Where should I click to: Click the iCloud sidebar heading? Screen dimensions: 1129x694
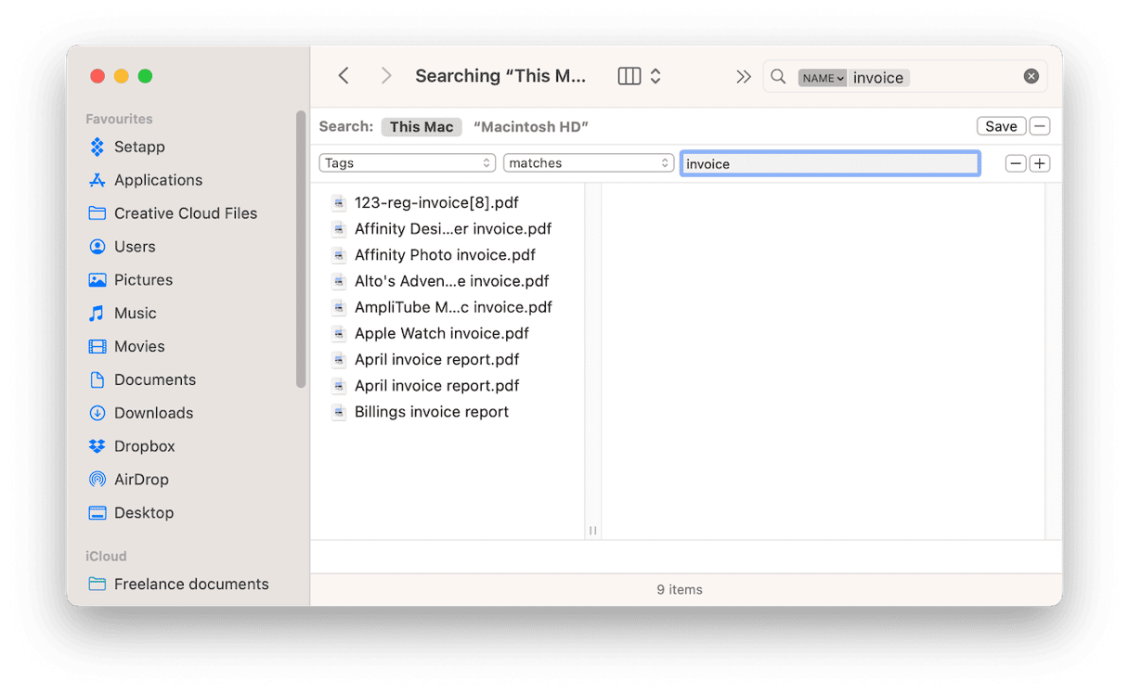pyautogui.click(x=106, y=557)
